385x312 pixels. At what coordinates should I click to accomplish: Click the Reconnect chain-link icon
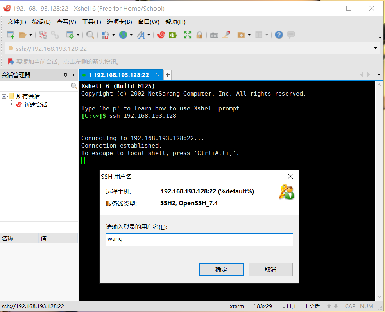[54, 35]
